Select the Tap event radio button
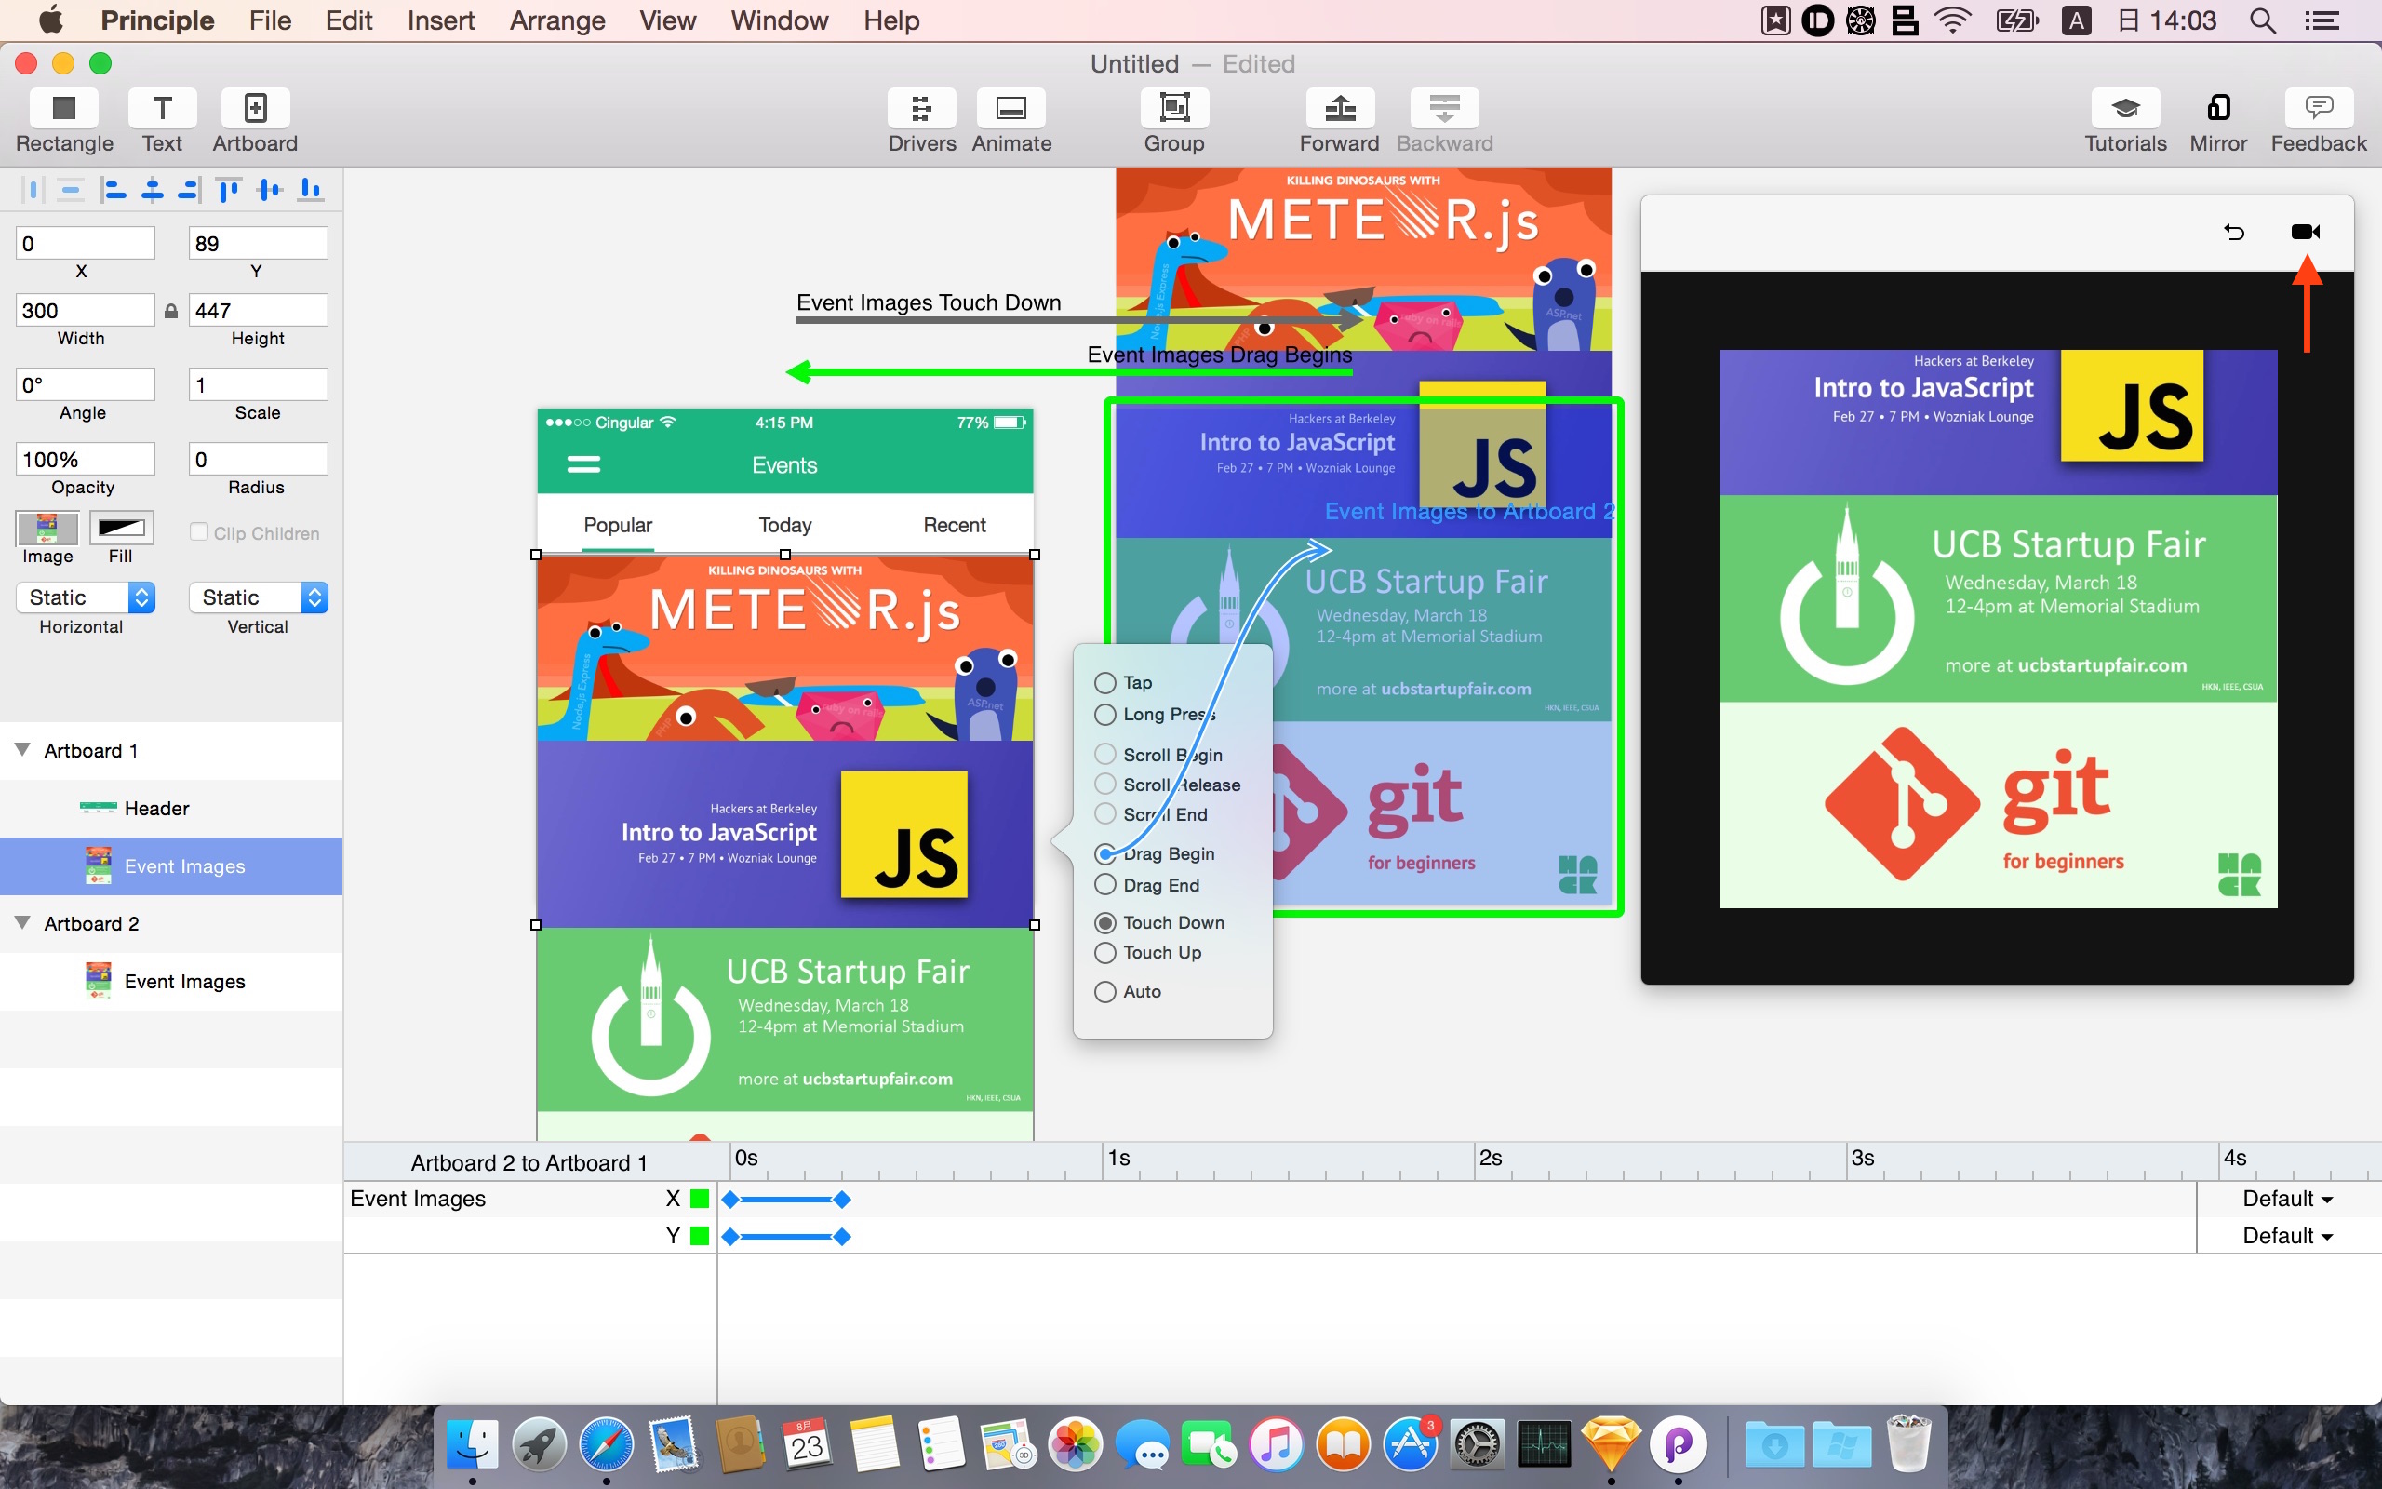The image size is (2382, 1489). point(1105,682)
